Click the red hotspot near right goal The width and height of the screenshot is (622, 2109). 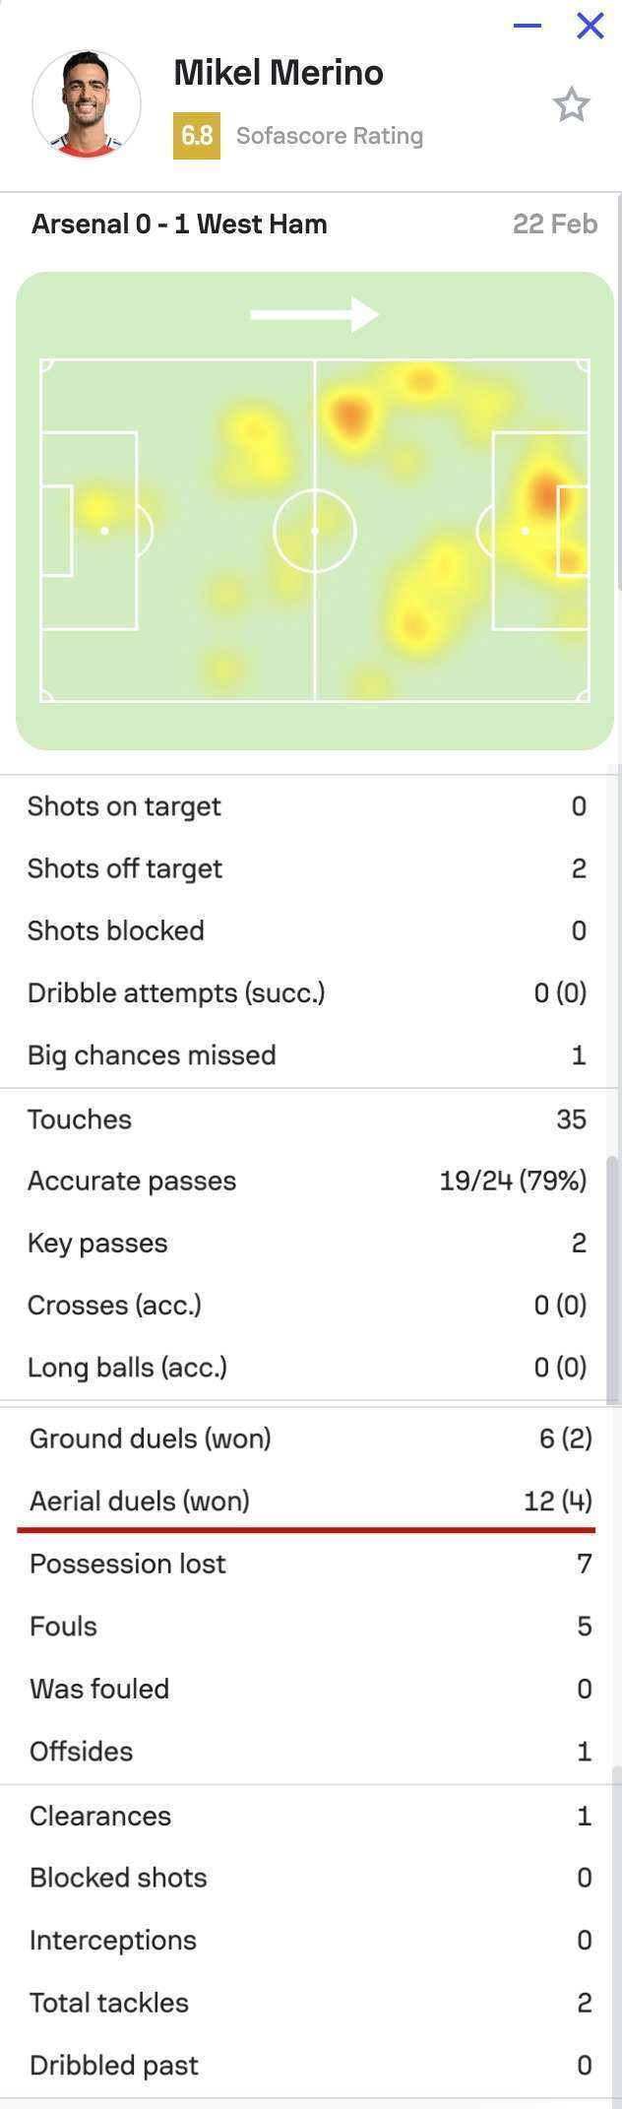point(544,490)
